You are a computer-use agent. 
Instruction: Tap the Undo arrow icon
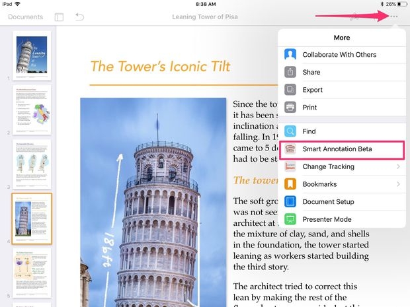pos(79,17)
